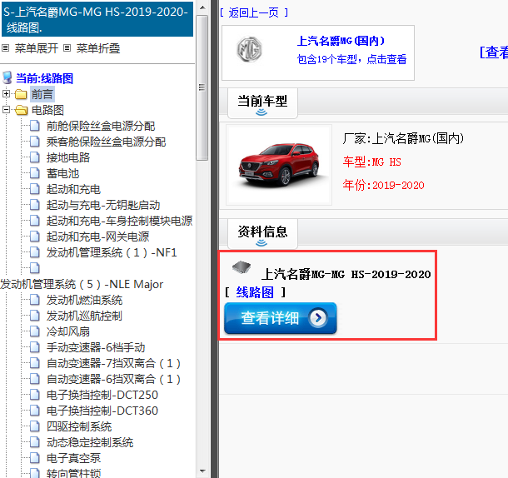Viewport: 508px width, 478px height.
Task: Click page icon beside 起动和充电
Action: point(35,189)
